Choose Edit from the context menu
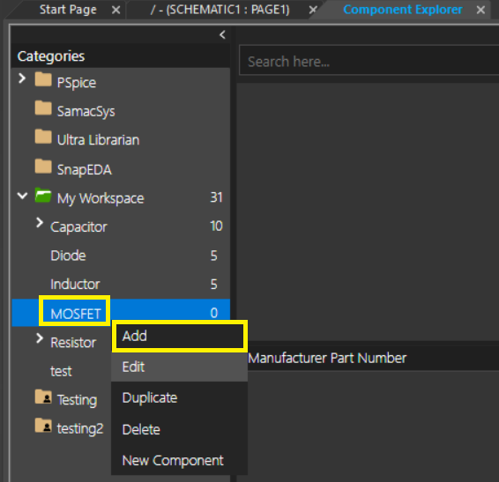This screenshot has height=482, width=499. pos(180,367)
